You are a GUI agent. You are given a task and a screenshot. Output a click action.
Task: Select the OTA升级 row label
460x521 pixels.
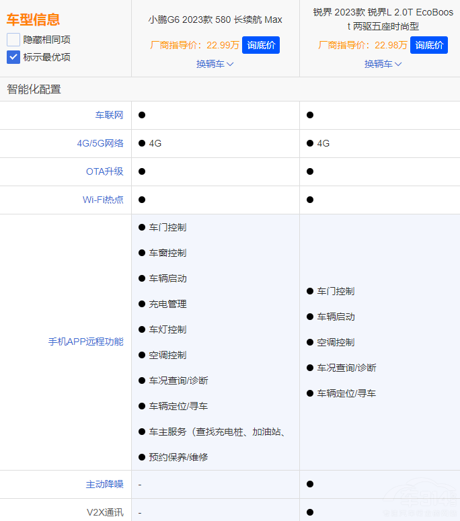[104, 171]
